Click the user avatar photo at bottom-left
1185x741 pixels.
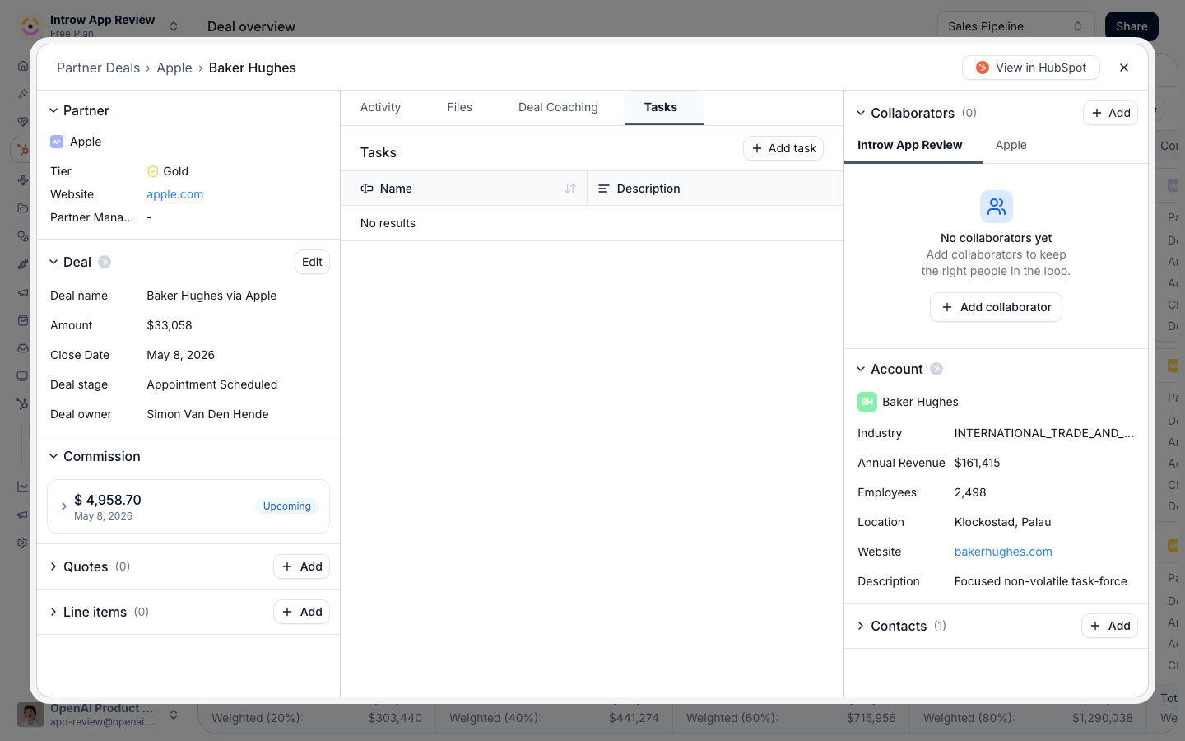30,715
